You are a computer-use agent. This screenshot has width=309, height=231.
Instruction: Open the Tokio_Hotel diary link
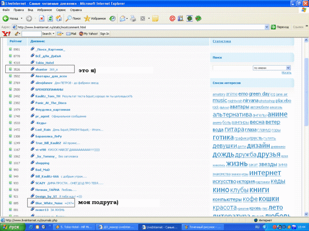[45, 63]
